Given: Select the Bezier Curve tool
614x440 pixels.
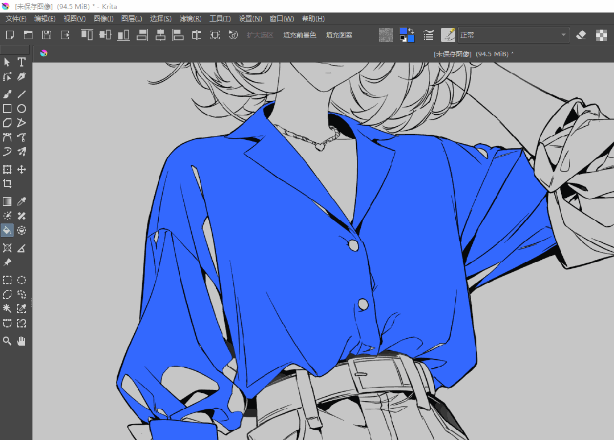Looking at the screenshot, I should point(7,137).
